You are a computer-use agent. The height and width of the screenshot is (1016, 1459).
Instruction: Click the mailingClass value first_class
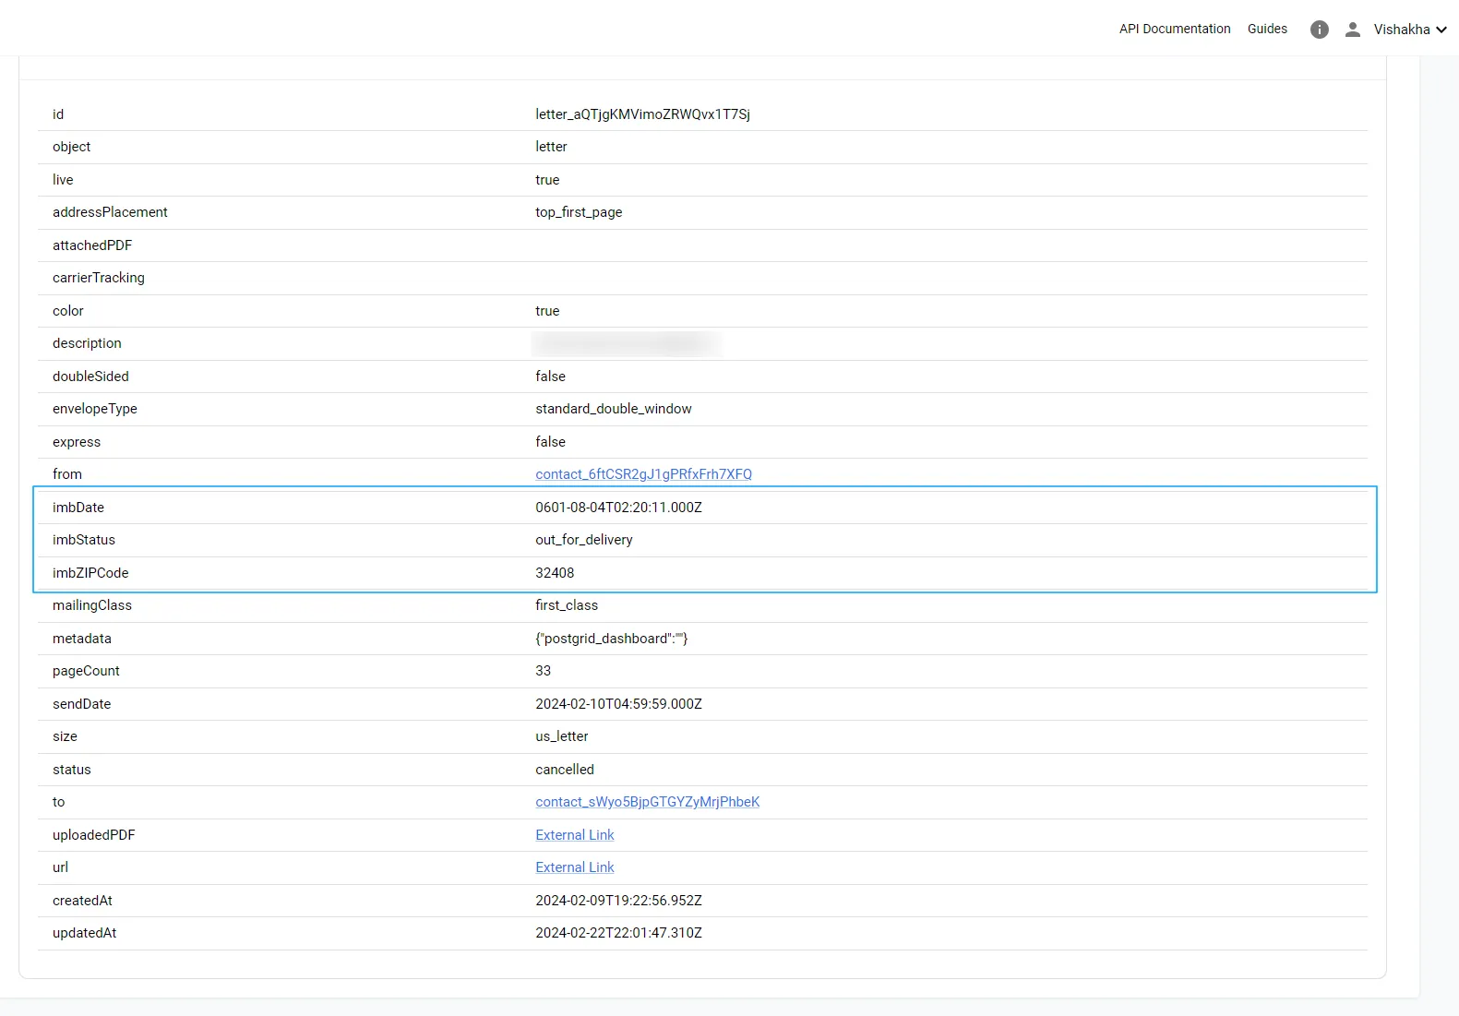pyautogui.click(x=567, y=605)
